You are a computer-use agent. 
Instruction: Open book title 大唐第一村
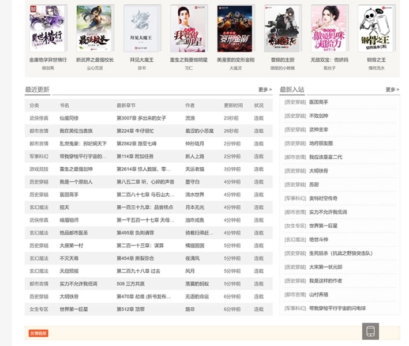coord(72,246)
